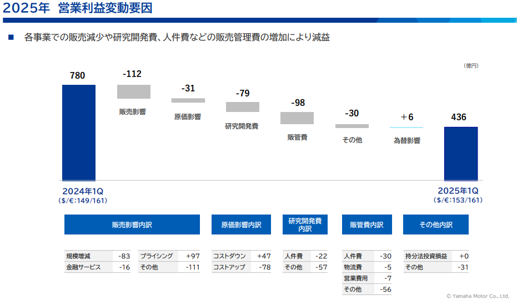Select the blue 2025年1Q bar
This screenshot has height=301, width=517.
[460, 154]
